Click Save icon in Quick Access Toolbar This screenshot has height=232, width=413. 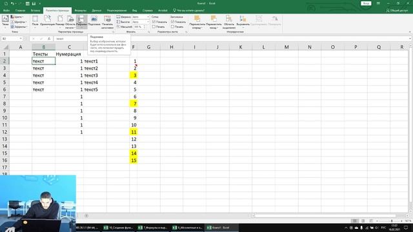point(34,3)
